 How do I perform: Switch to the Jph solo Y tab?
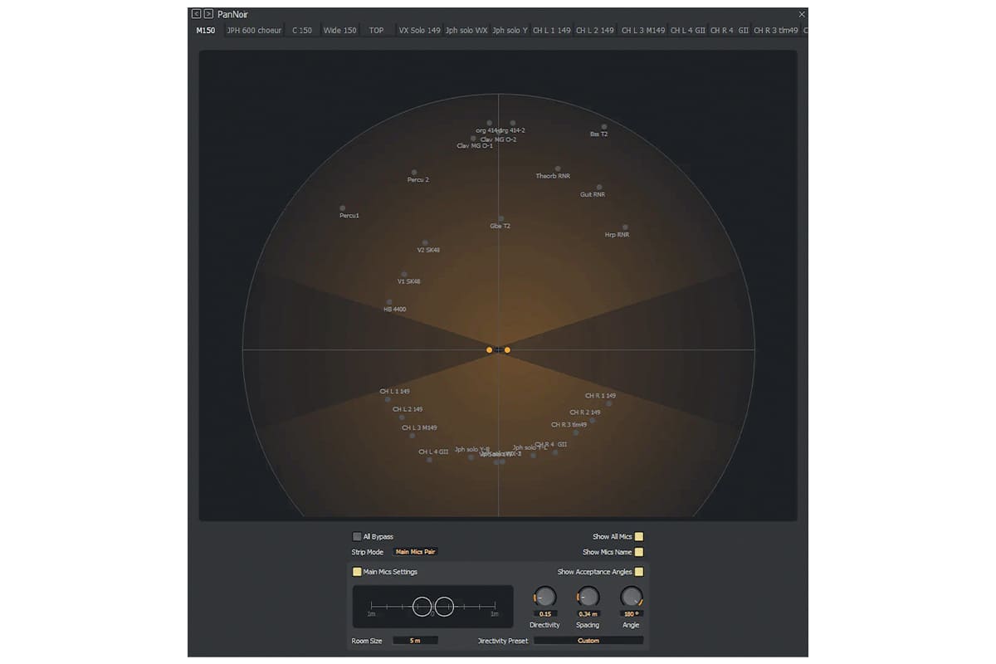click(510, 31)
